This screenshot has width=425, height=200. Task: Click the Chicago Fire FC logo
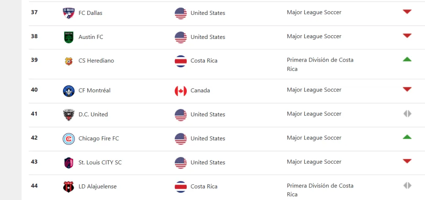(x=68, y=139)
